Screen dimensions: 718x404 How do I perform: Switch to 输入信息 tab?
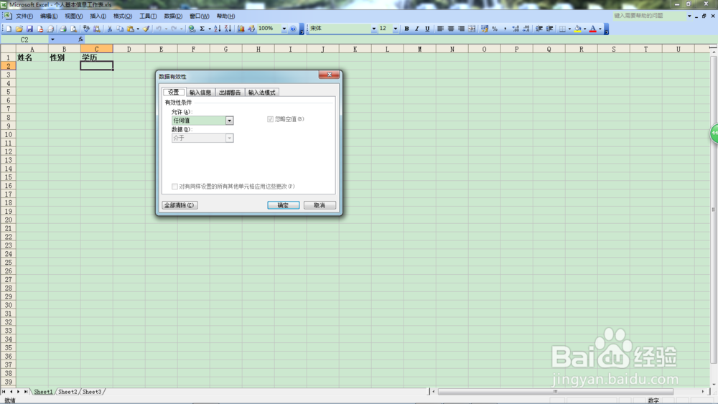pos(200,93)
